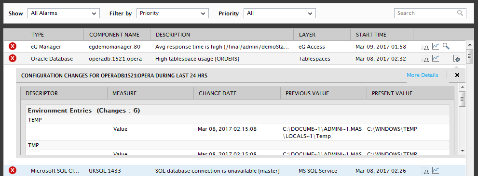Sort by the DESCRIPTION column header
The height and width of the screenshot is (176, 478).
[x=173, y=35]
